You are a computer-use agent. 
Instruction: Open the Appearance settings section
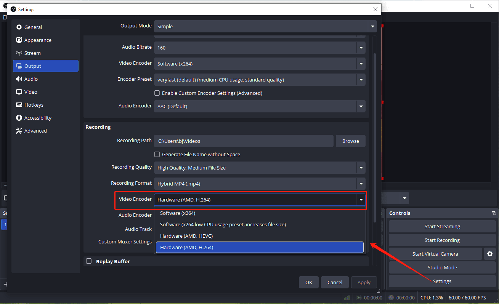click(x=19, y=40)
